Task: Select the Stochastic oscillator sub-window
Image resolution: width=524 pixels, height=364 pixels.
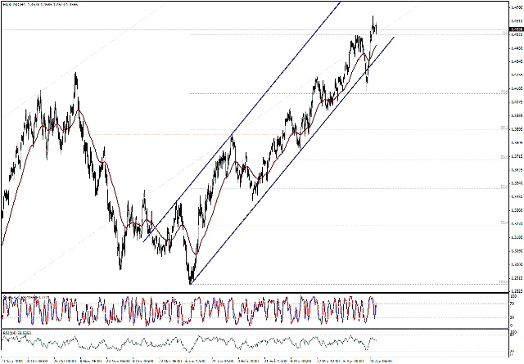Action: click(246, 309)
